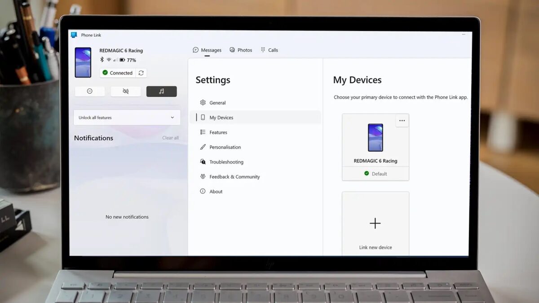Refresh the phone connection
The width and height of the screenshot is (539, 303).
(141, 73)
